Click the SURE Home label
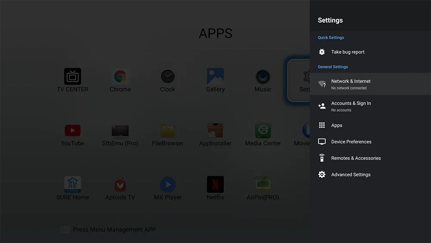 tap(72, 197)
